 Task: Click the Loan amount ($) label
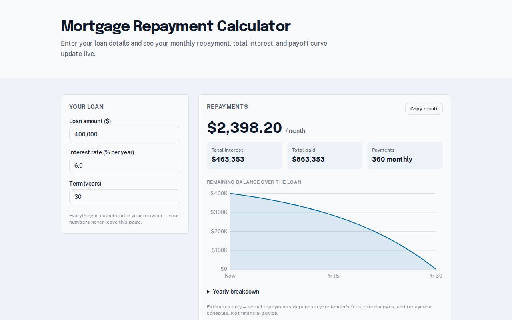[x=90, y=121]
